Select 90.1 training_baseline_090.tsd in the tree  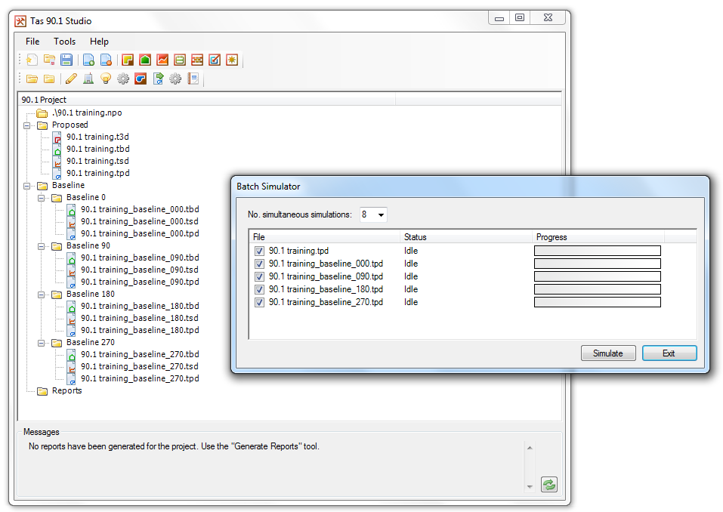pos(140,270)
